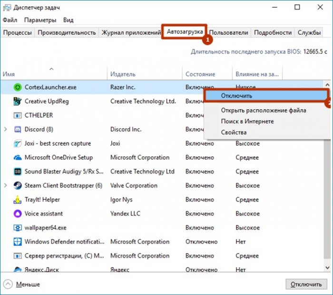Switch to the Производительность tab

tap(67, 32)
